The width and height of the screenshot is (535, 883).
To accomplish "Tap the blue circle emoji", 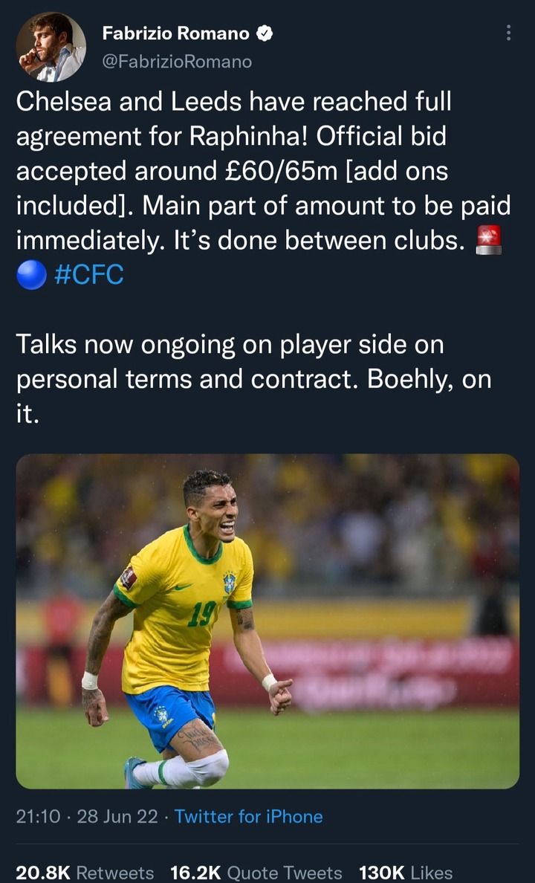I will tap(31, 275).
